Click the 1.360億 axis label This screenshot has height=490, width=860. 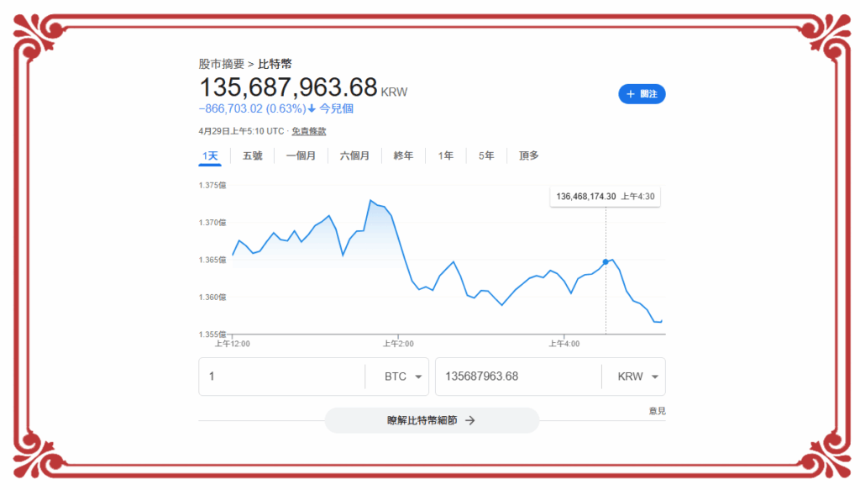pos(212,298)
